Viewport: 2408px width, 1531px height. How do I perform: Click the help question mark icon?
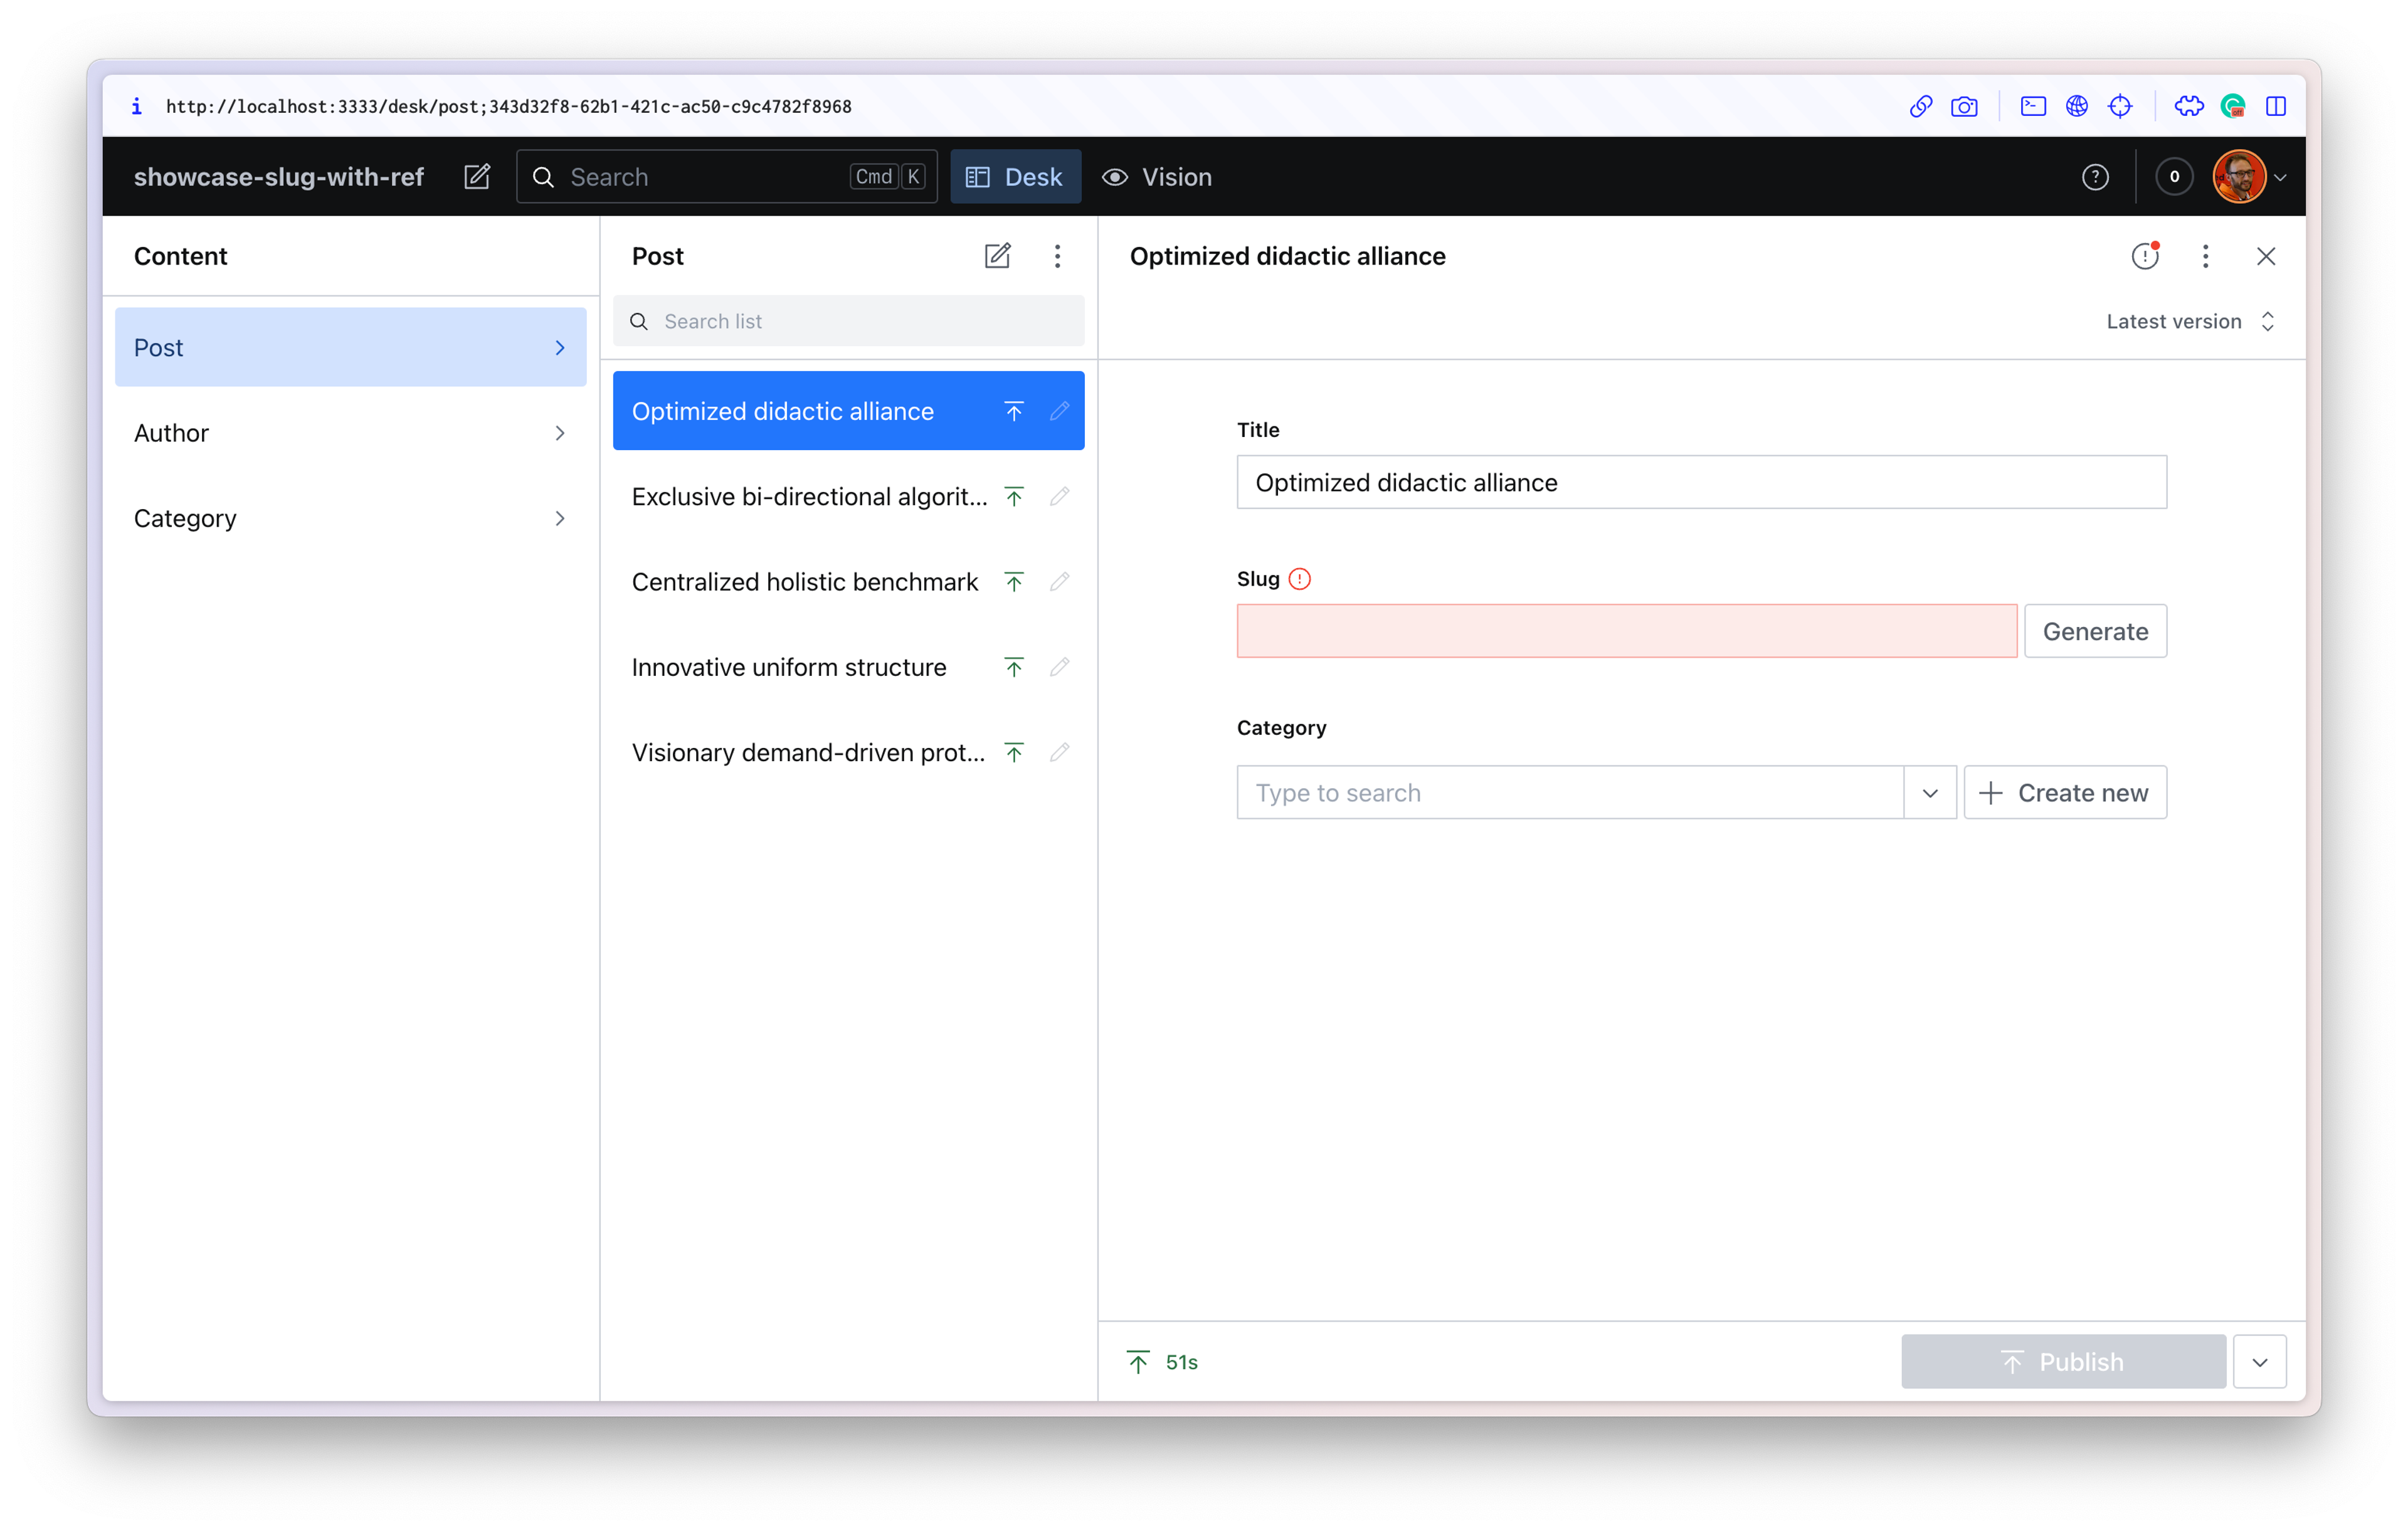tap(2095, 177)
